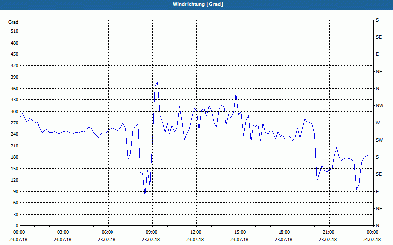This screenshot has width=393, height=245.
Task: Select the S compass label at the 180 level
Action: [x=377, y=157]
